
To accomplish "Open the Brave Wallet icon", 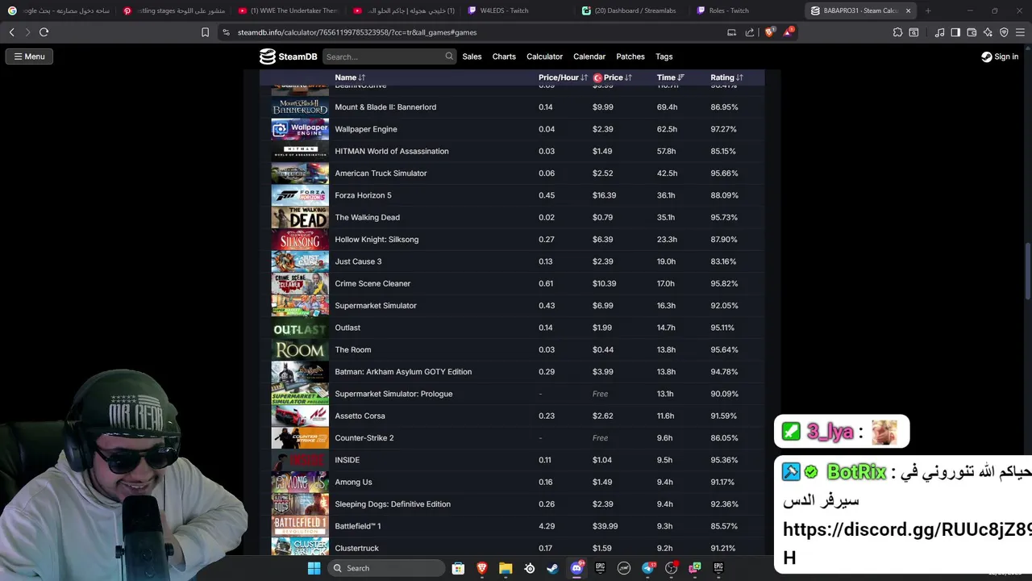I will coord(972,32).
